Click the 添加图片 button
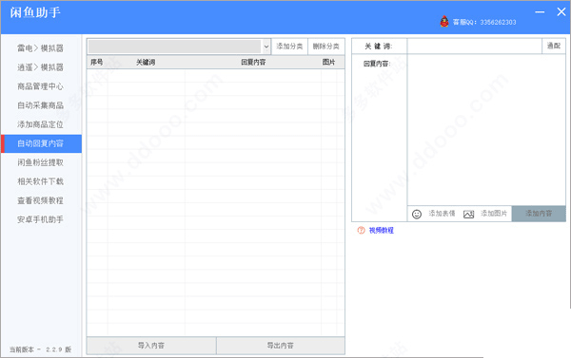This screenshot has height=358, width=571. pyautogui.click(x=494, y=214)
